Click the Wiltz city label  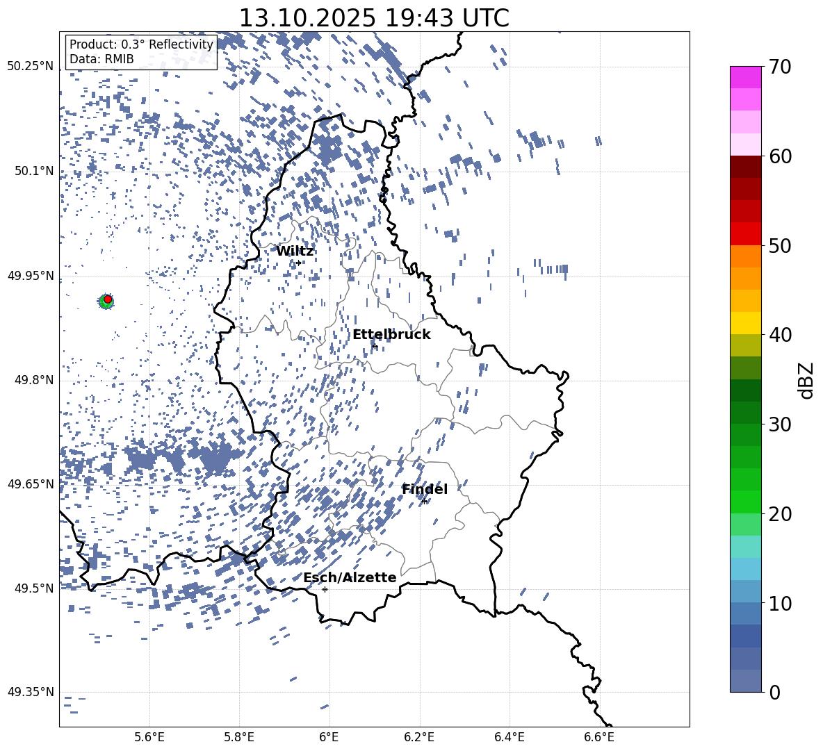click(295, 251)
